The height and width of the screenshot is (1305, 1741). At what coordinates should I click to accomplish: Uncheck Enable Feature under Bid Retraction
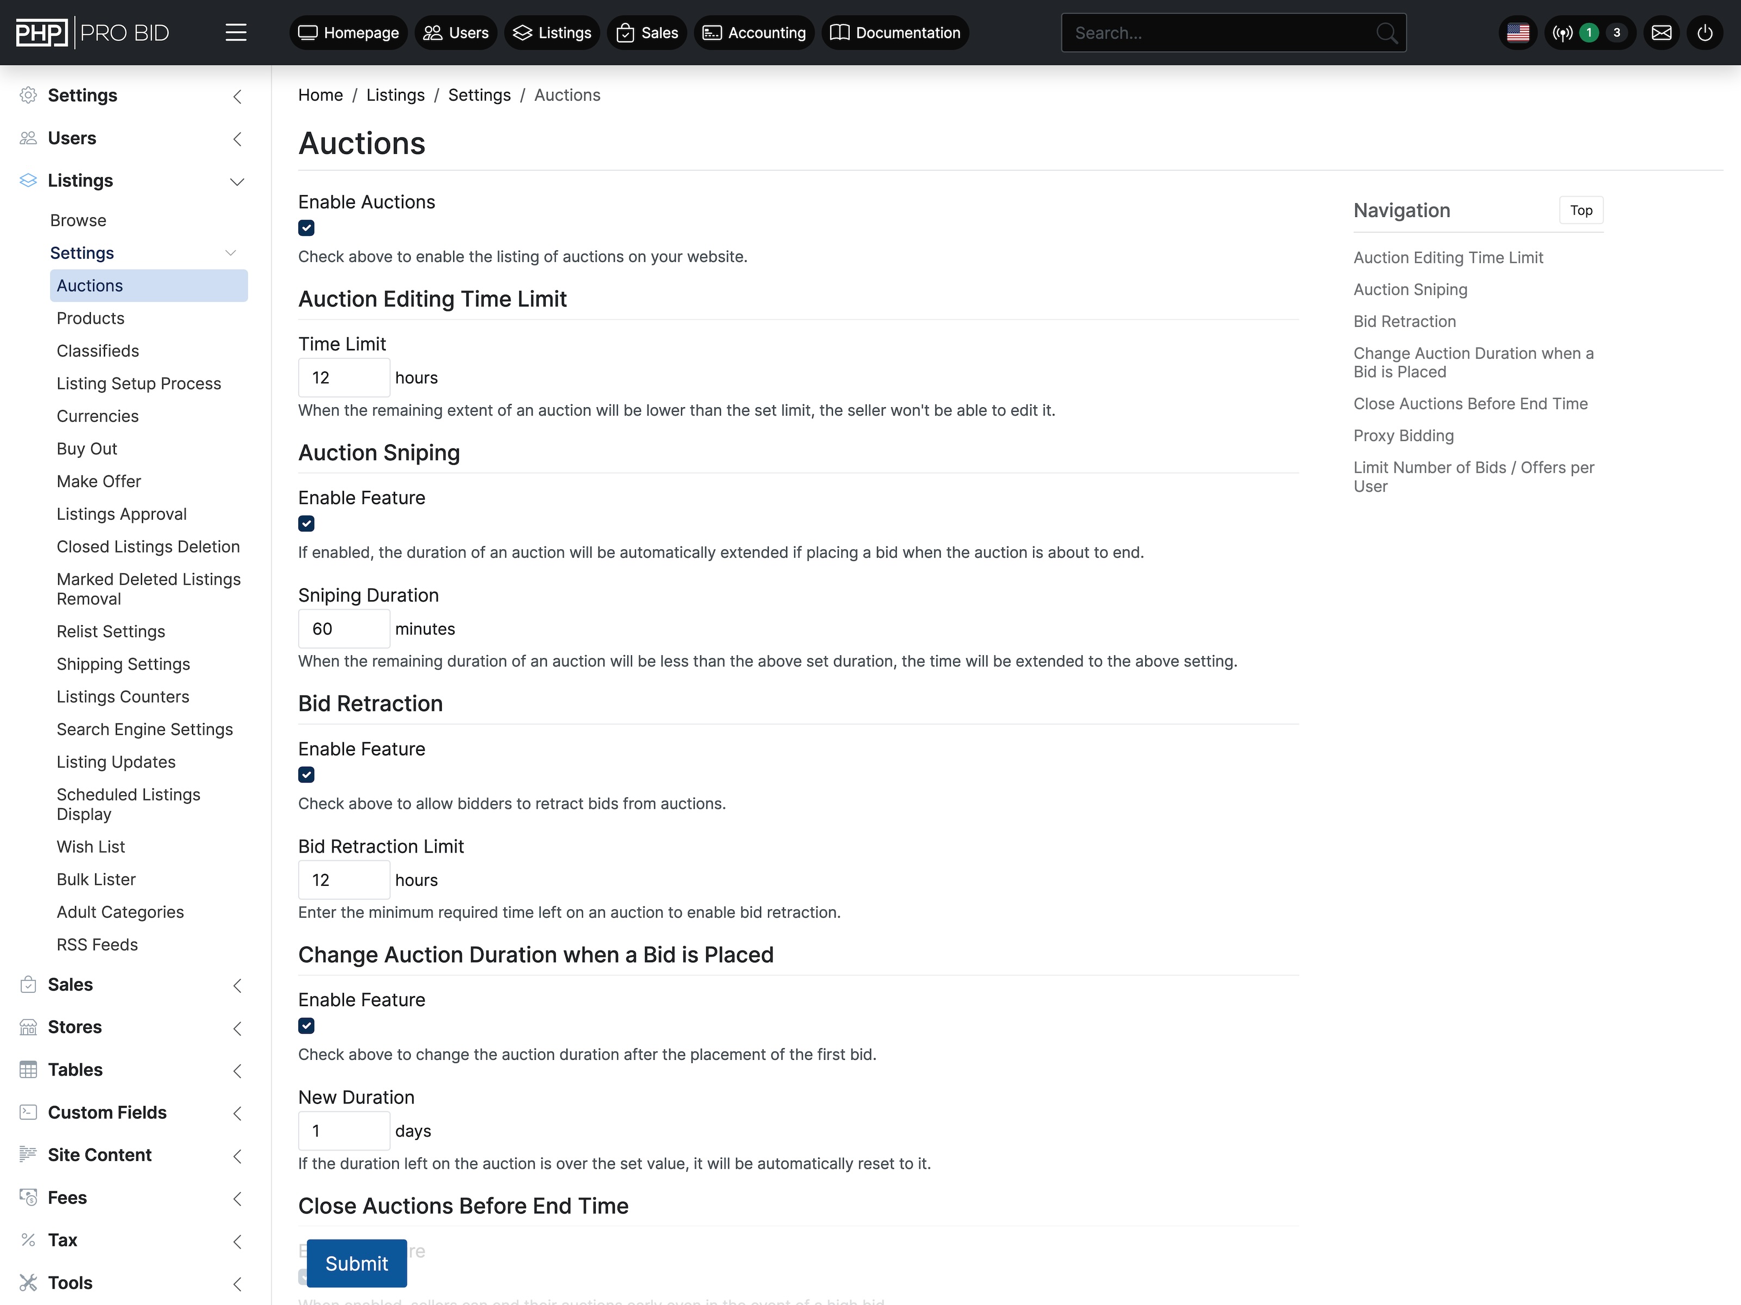(306, 775)
